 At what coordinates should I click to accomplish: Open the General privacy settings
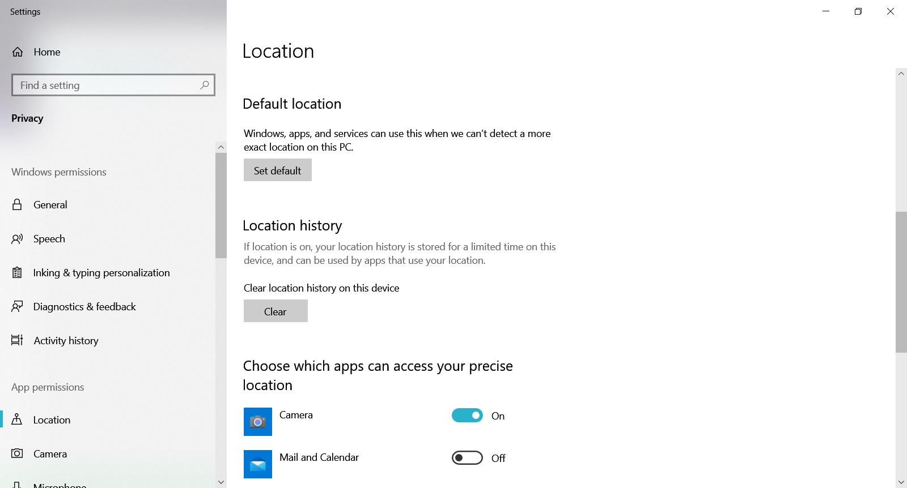[x=108, y=205]
